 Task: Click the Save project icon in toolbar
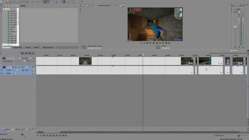[x=8, y=2]
